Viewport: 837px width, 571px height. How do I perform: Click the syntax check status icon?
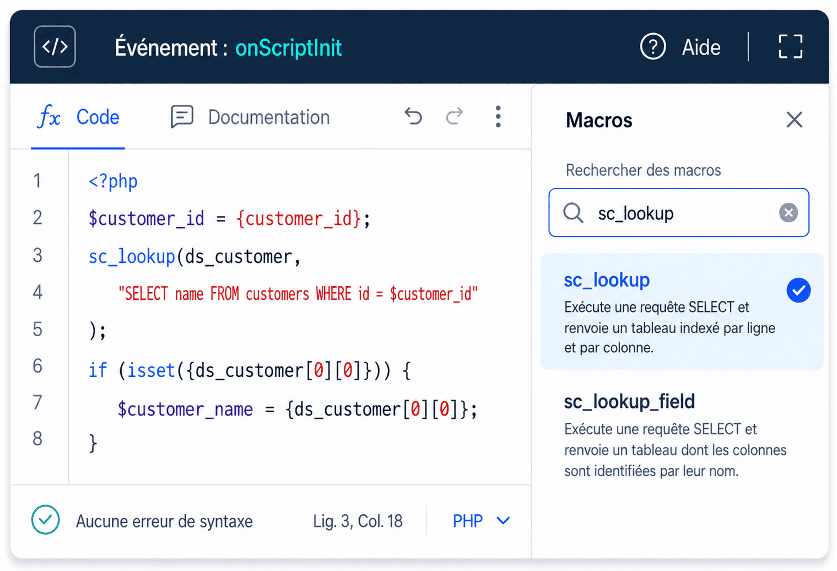(45, 520)
